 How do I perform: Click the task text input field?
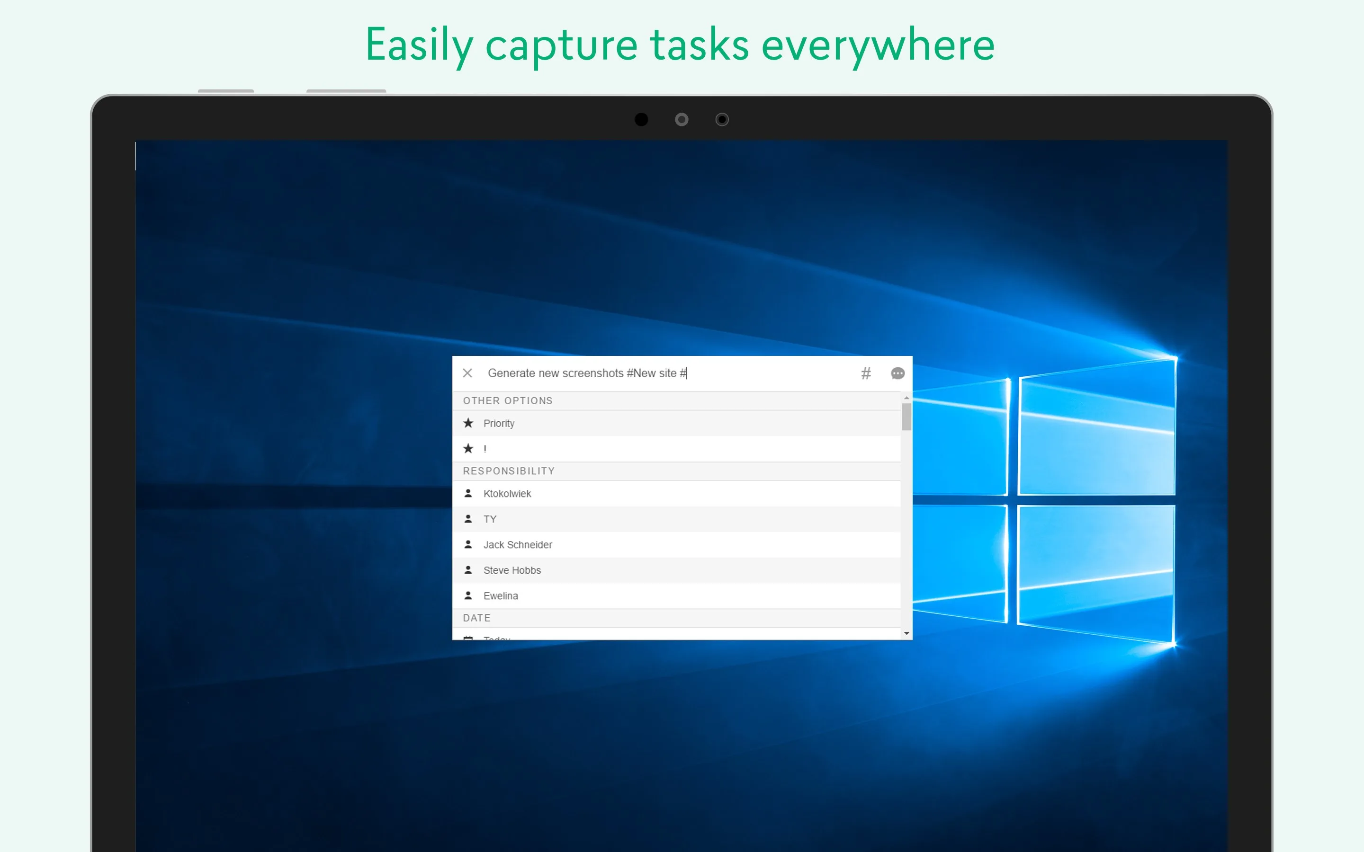click(x=668, y=373)
